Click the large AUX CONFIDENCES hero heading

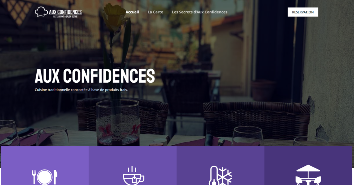(x=95, y=76)
